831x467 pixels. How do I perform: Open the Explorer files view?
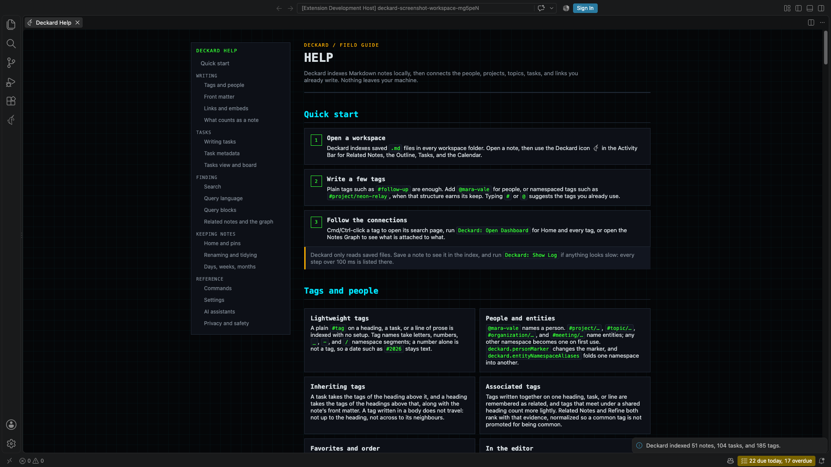point(11,25)
